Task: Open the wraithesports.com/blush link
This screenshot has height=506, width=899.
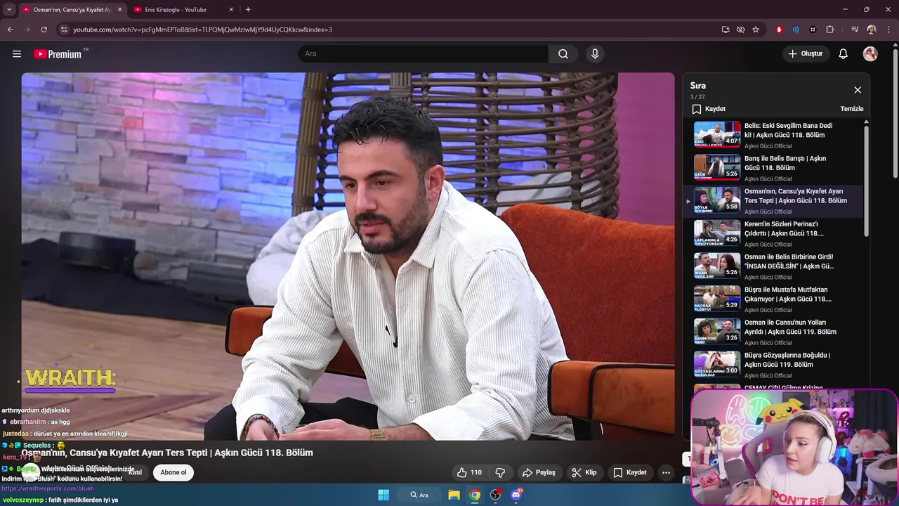Action: pos(48,488)
